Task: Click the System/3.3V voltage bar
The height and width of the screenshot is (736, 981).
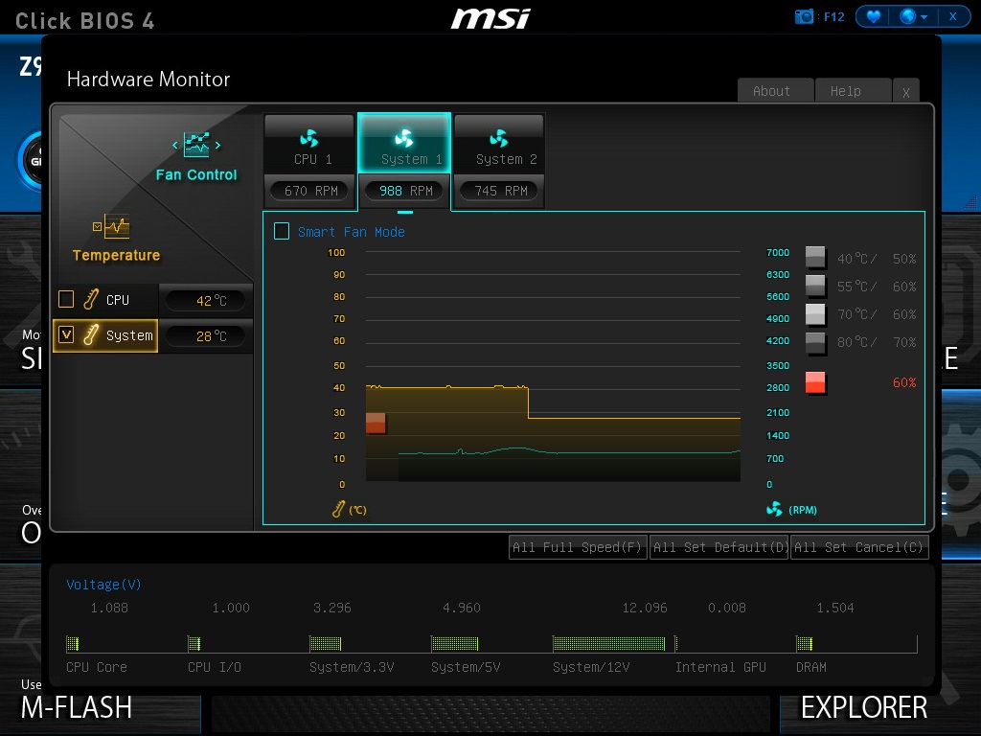Action: 326,643
